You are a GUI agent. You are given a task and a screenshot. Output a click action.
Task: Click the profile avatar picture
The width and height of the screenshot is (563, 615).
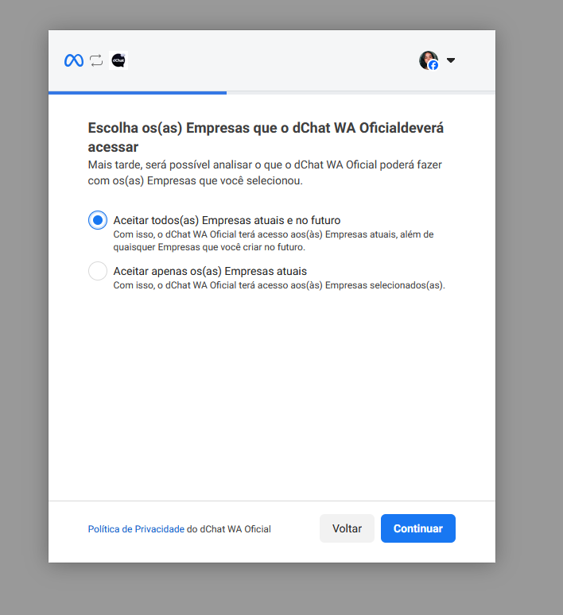tap(428, 60)
